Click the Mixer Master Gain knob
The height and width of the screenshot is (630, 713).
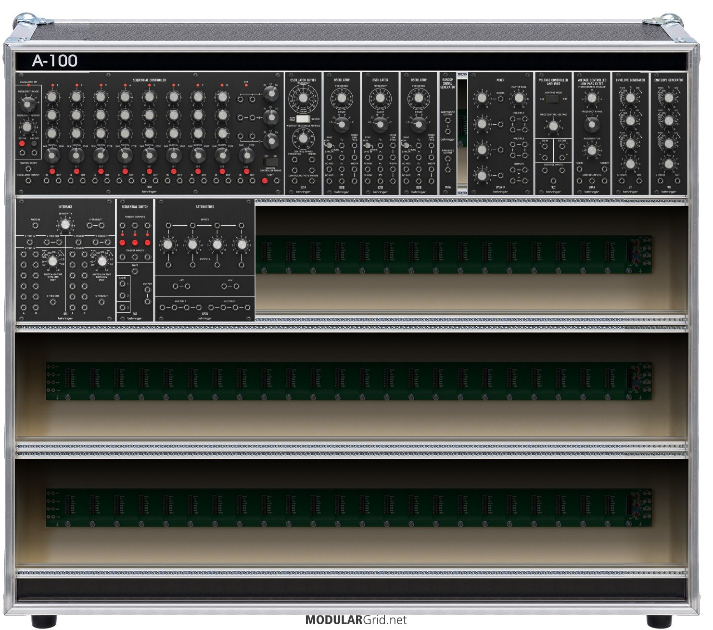(519, 98)
